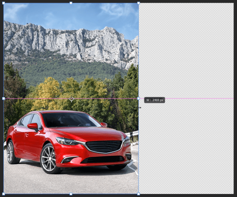Click the middle-left edge transform handle
Image resolution: width=237 pixels, height=197 pixels.
point(3,98)
